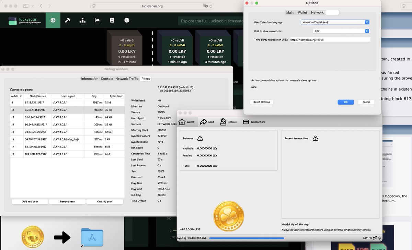Switch to the Console tab
Image resolution: width=412 pixels, height=250 pixels.
point(107,79)
